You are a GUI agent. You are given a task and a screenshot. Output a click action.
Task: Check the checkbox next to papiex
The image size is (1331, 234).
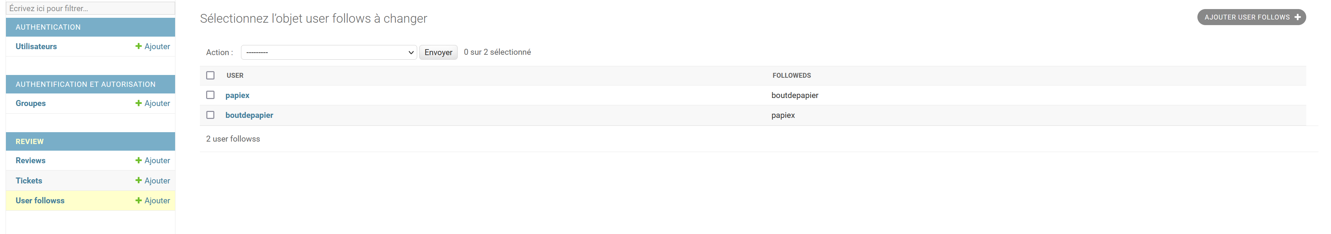coord(210,95)
